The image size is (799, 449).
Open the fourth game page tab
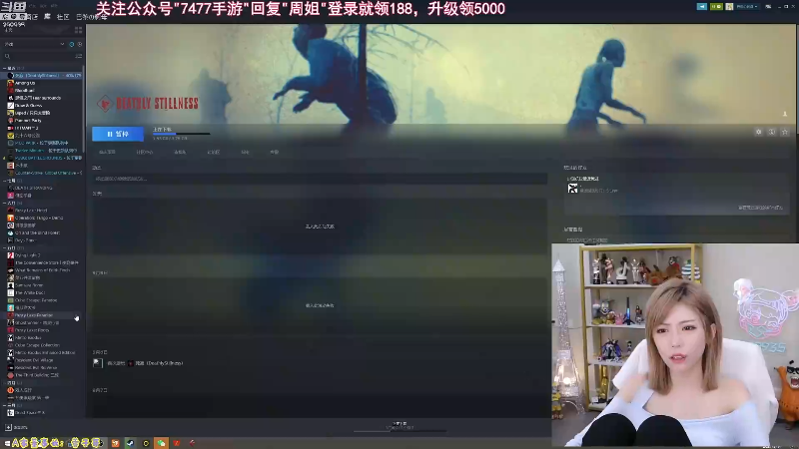point(214,153)
